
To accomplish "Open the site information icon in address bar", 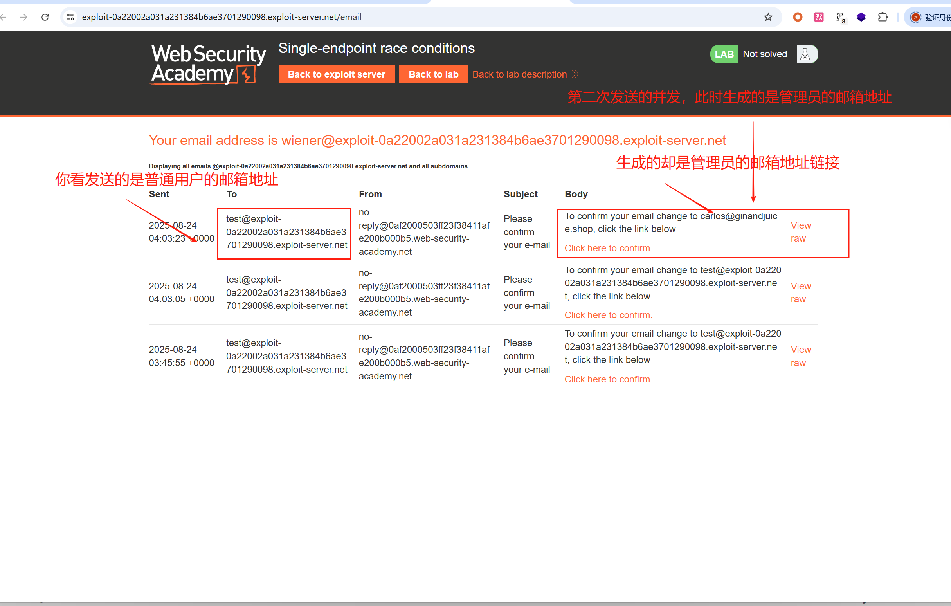I will pos(70,17).
